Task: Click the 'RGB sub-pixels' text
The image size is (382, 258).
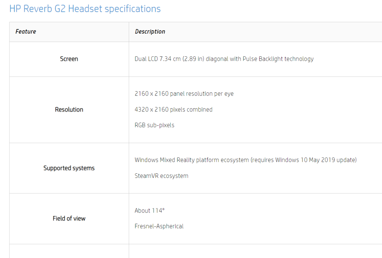Action: pyautogui.click(x=154, y=125)
